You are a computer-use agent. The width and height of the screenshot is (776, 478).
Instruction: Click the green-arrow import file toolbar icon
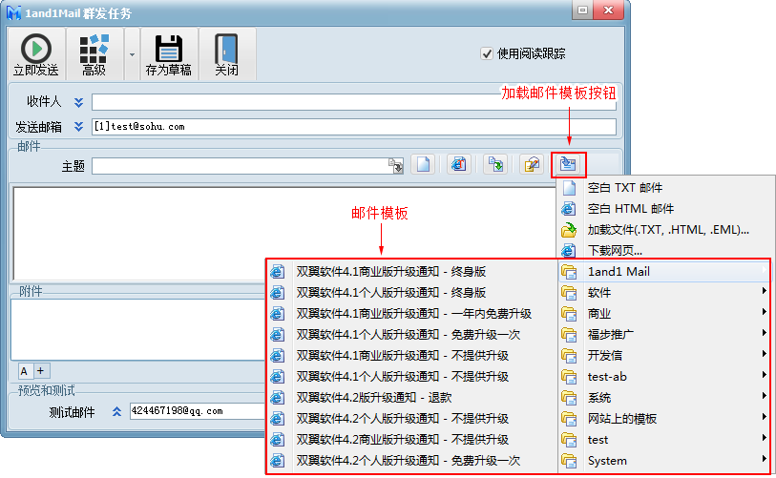coord(494,164)
